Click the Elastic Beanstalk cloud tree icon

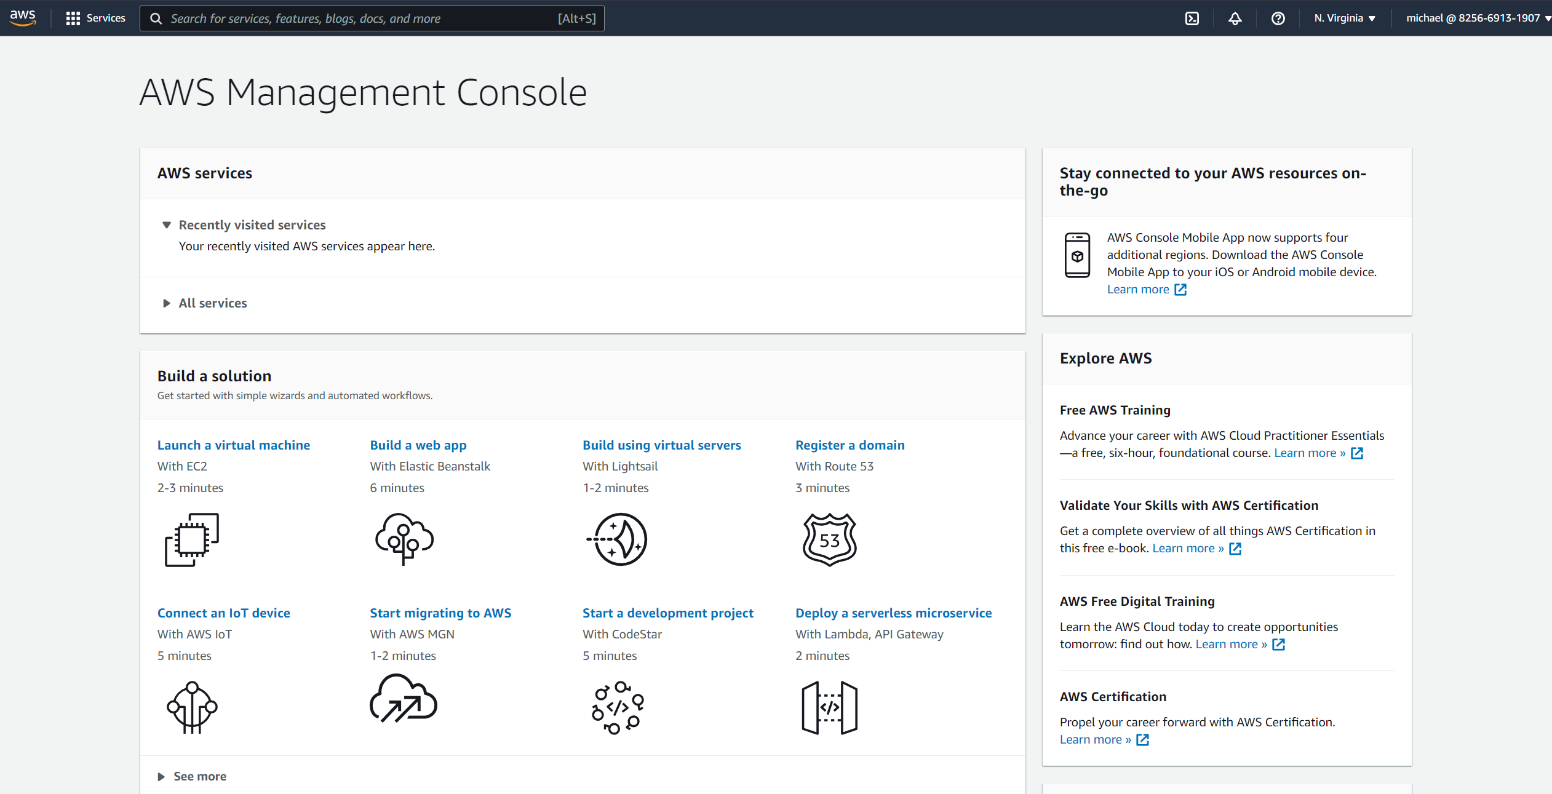(404, 539)
